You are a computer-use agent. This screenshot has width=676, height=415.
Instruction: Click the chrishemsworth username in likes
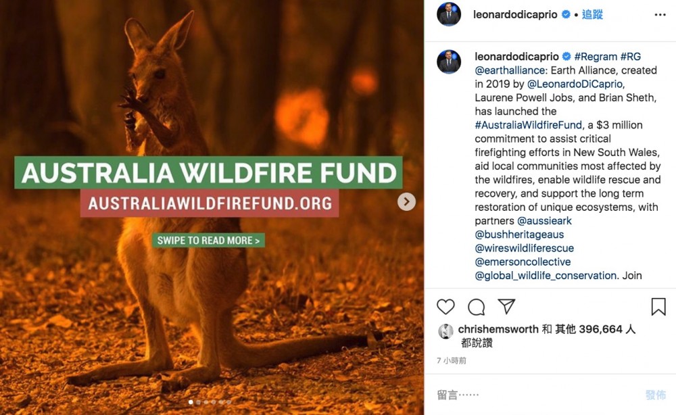498,329
